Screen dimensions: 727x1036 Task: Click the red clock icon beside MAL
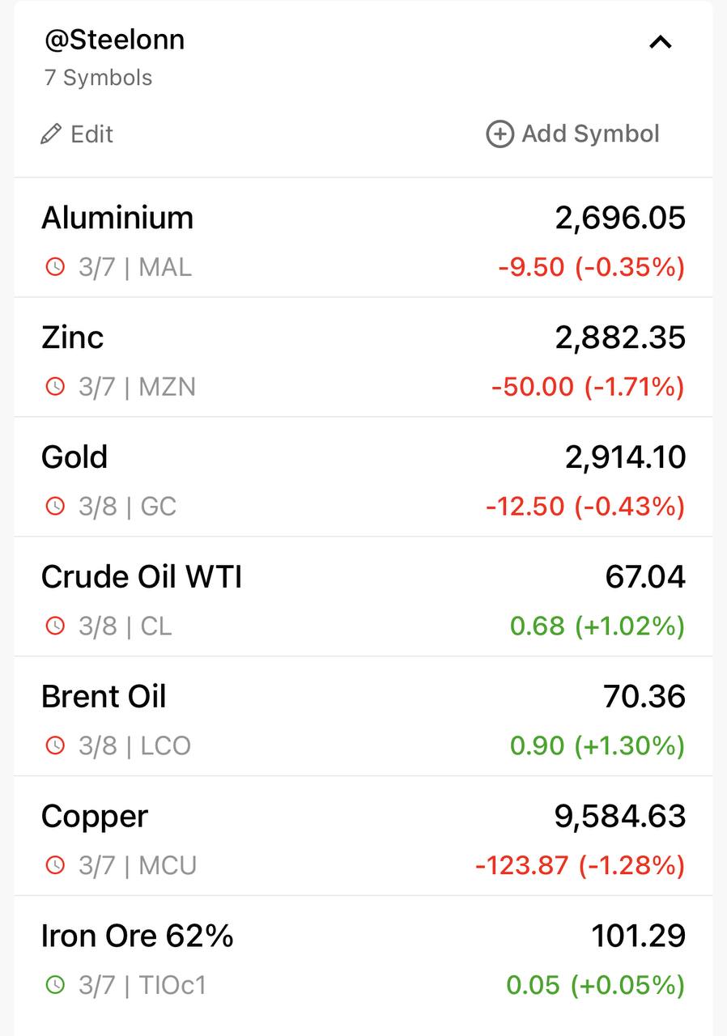(54, 267)
